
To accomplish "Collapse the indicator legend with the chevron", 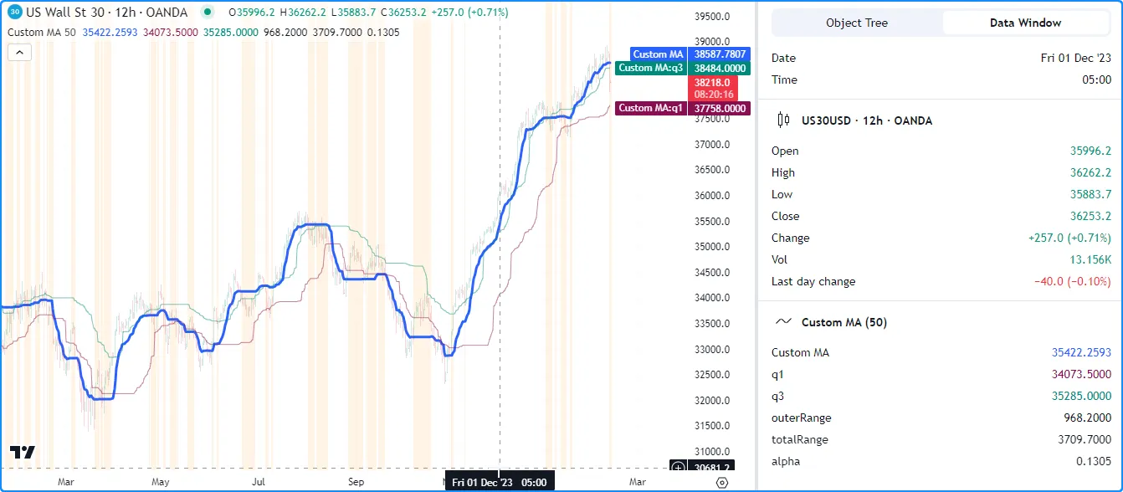I will coord(19,53).
